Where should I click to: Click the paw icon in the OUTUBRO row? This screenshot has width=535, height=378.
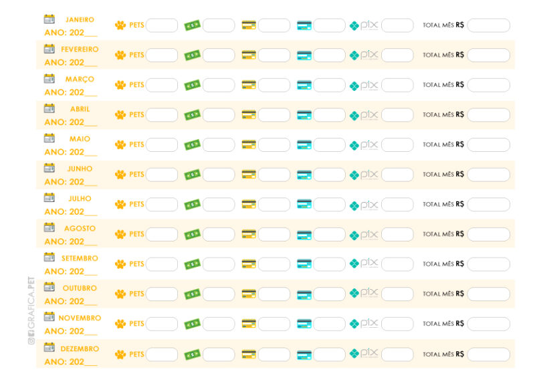click(120, 294)
